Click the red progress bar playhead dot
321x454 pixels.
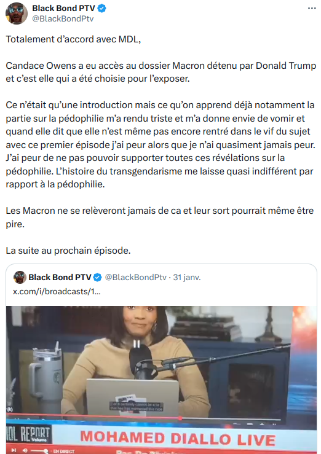[180, 418]
